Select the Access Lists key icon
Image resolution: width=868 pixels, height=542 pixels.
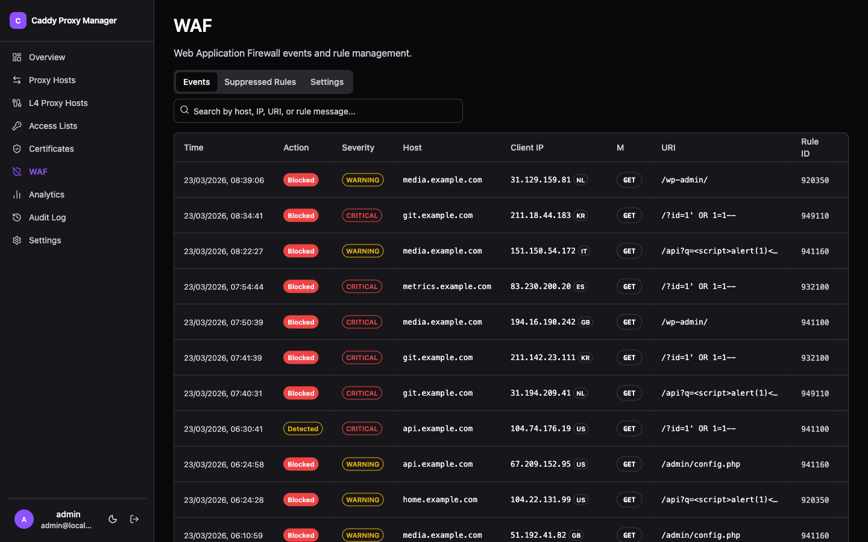click(x=17, y=126)
